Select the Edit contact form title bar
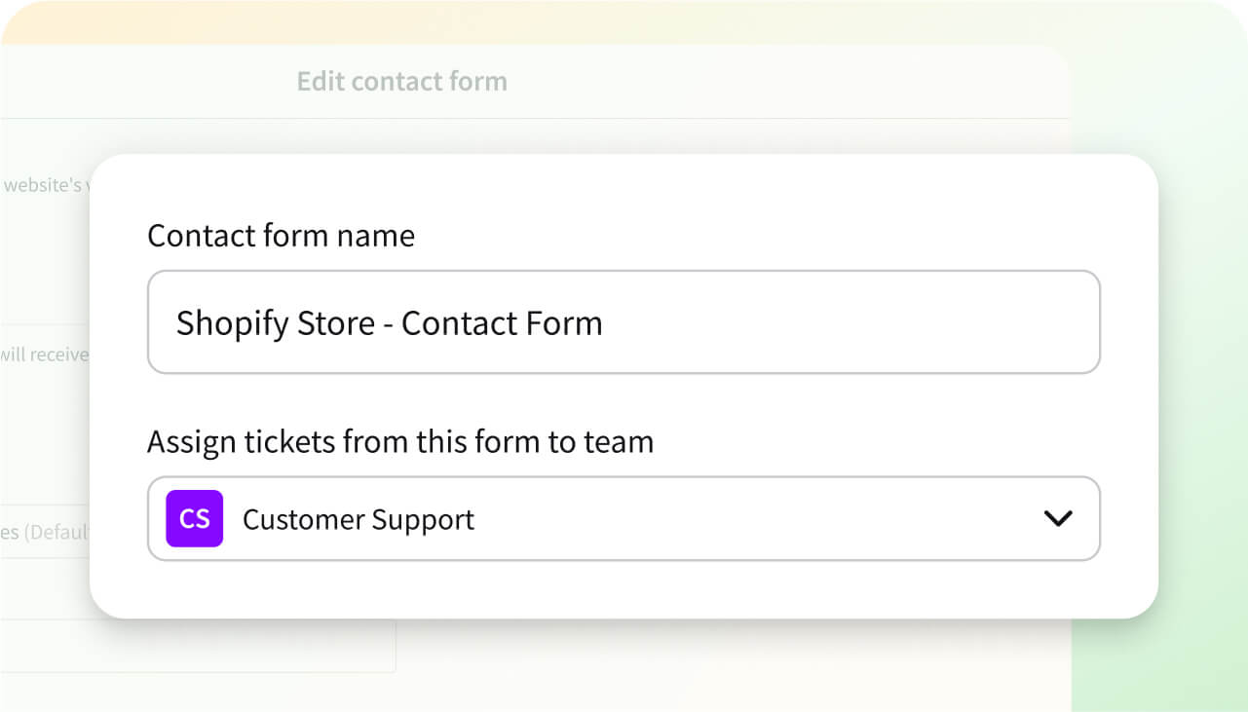This screenshot has height=712, width=1248. click(401, 81)
